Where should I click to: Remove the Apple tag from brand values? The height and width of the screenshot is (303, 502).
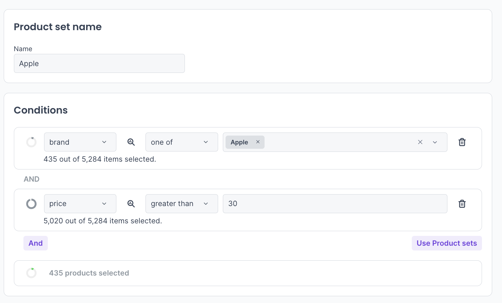(258, 142)
